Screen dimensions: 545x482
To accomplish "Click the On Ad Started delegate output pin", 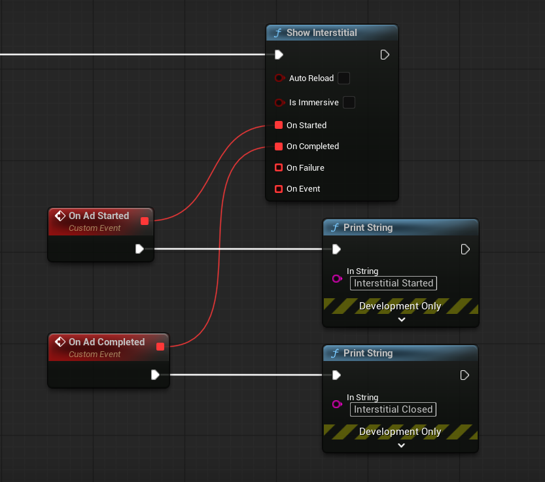I will (145, 221).
